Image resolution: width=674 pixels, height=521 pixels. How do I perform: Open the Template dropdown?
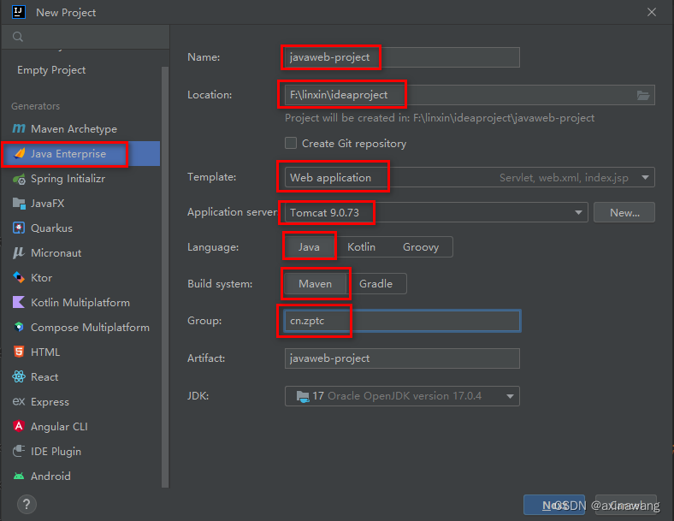point(646,178)
